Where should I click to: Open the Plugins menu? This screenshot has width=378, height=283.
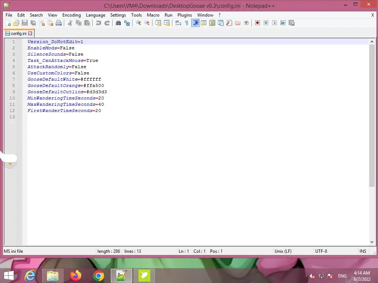click(185, 15)
